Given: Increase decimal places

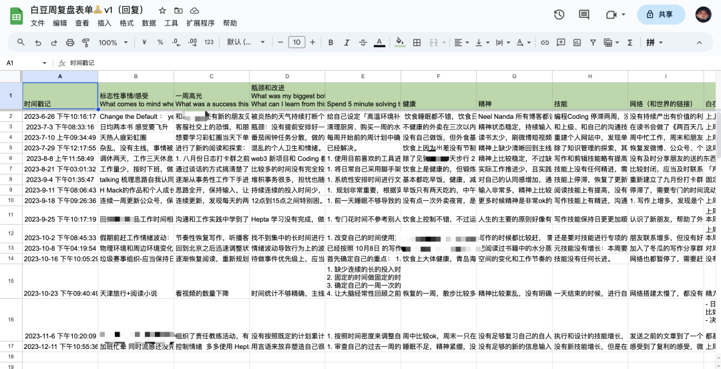Looking at the screenshot, I should click(193, 42).
